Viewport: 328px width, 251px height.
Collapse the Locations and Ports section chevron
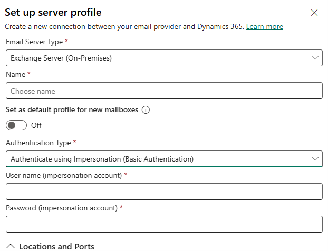10,246
